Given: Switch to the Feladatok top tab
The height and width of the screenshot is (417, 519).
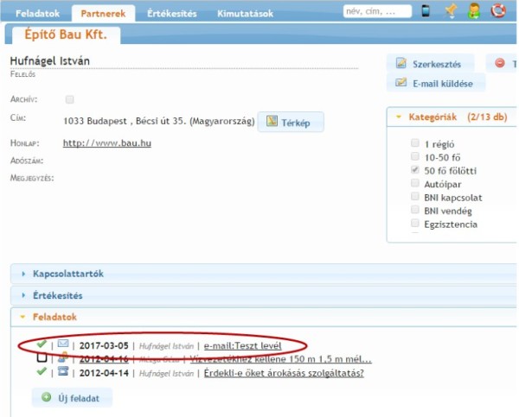Looking at the screenshot, I should tap(37, 13).
